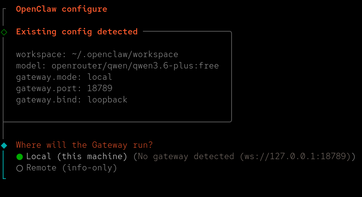Image resolution: width=362 pixels, height=197 pixels.
Task: Choose the "Local (this machine)" option label
Action: (x=77, y=156)
